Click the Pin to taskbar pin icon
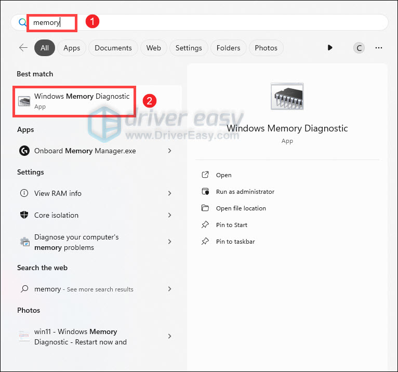The height and width of the screenshot is (372, 398). pos(205,241)
